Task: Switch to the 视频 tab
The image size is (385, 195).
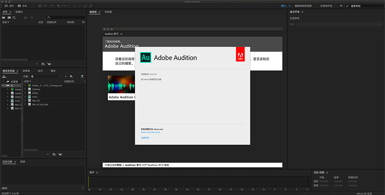Action: pos(23,162)
